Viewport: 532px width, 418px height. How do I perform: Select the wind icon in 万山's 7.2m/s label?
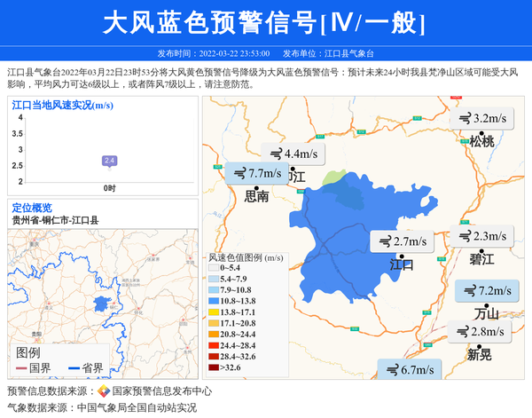click(x=468, y=291)
